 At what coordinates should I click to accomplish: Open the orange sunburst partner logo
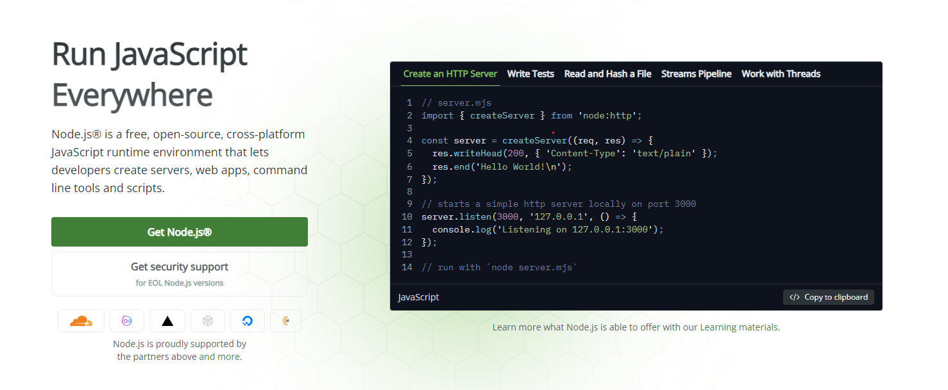click(x=285, y=321)
